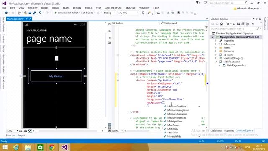The height and width of the screenshot is (151, 268).
Task: Open the DEBUG menu
Action: (x=55, y=8)
